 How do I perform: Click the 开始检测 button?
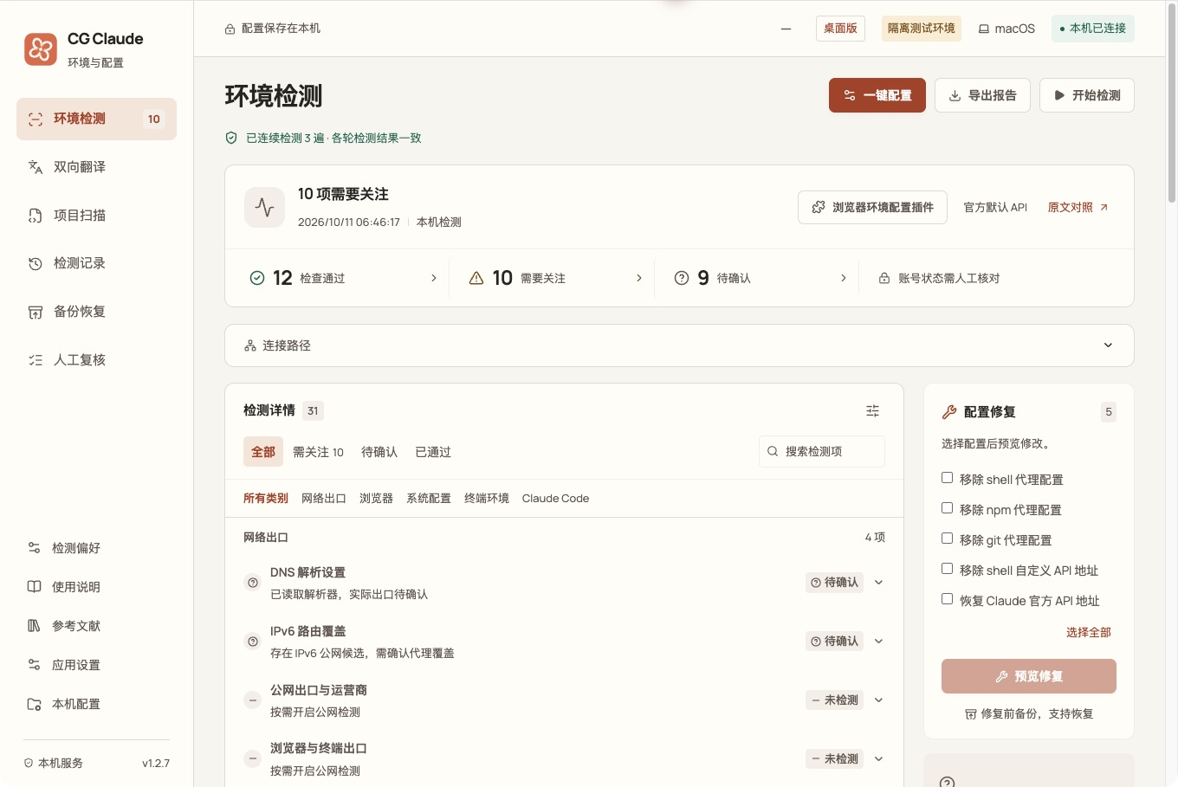point(1087,95)
